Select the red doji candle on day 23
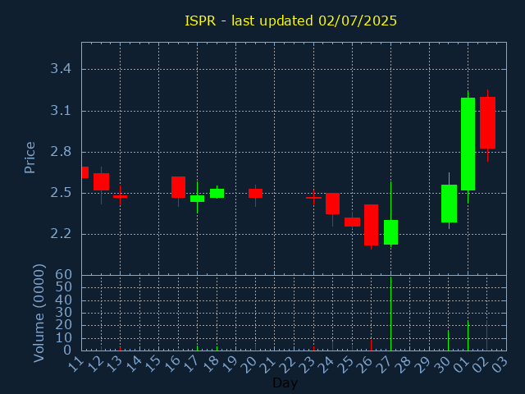This screenshot has height=394, width=525. (x=313, y=198)
